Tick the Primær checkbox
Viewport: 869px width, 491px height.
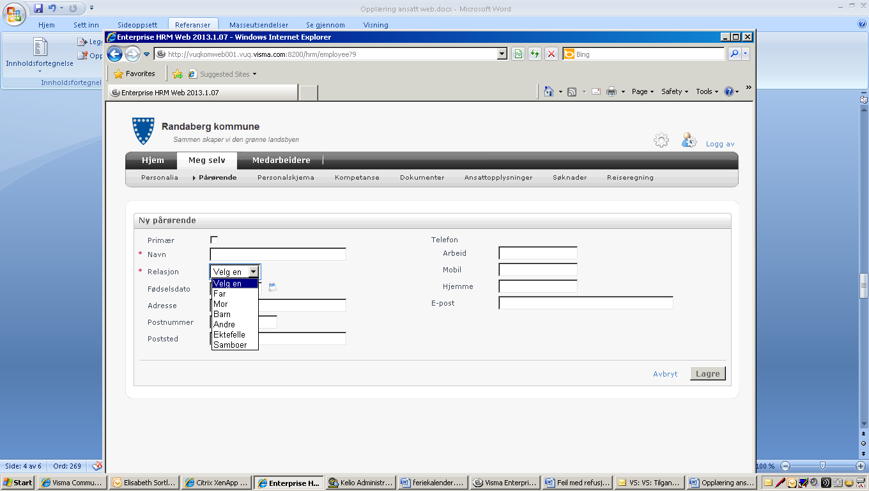(x=214, y=240)
